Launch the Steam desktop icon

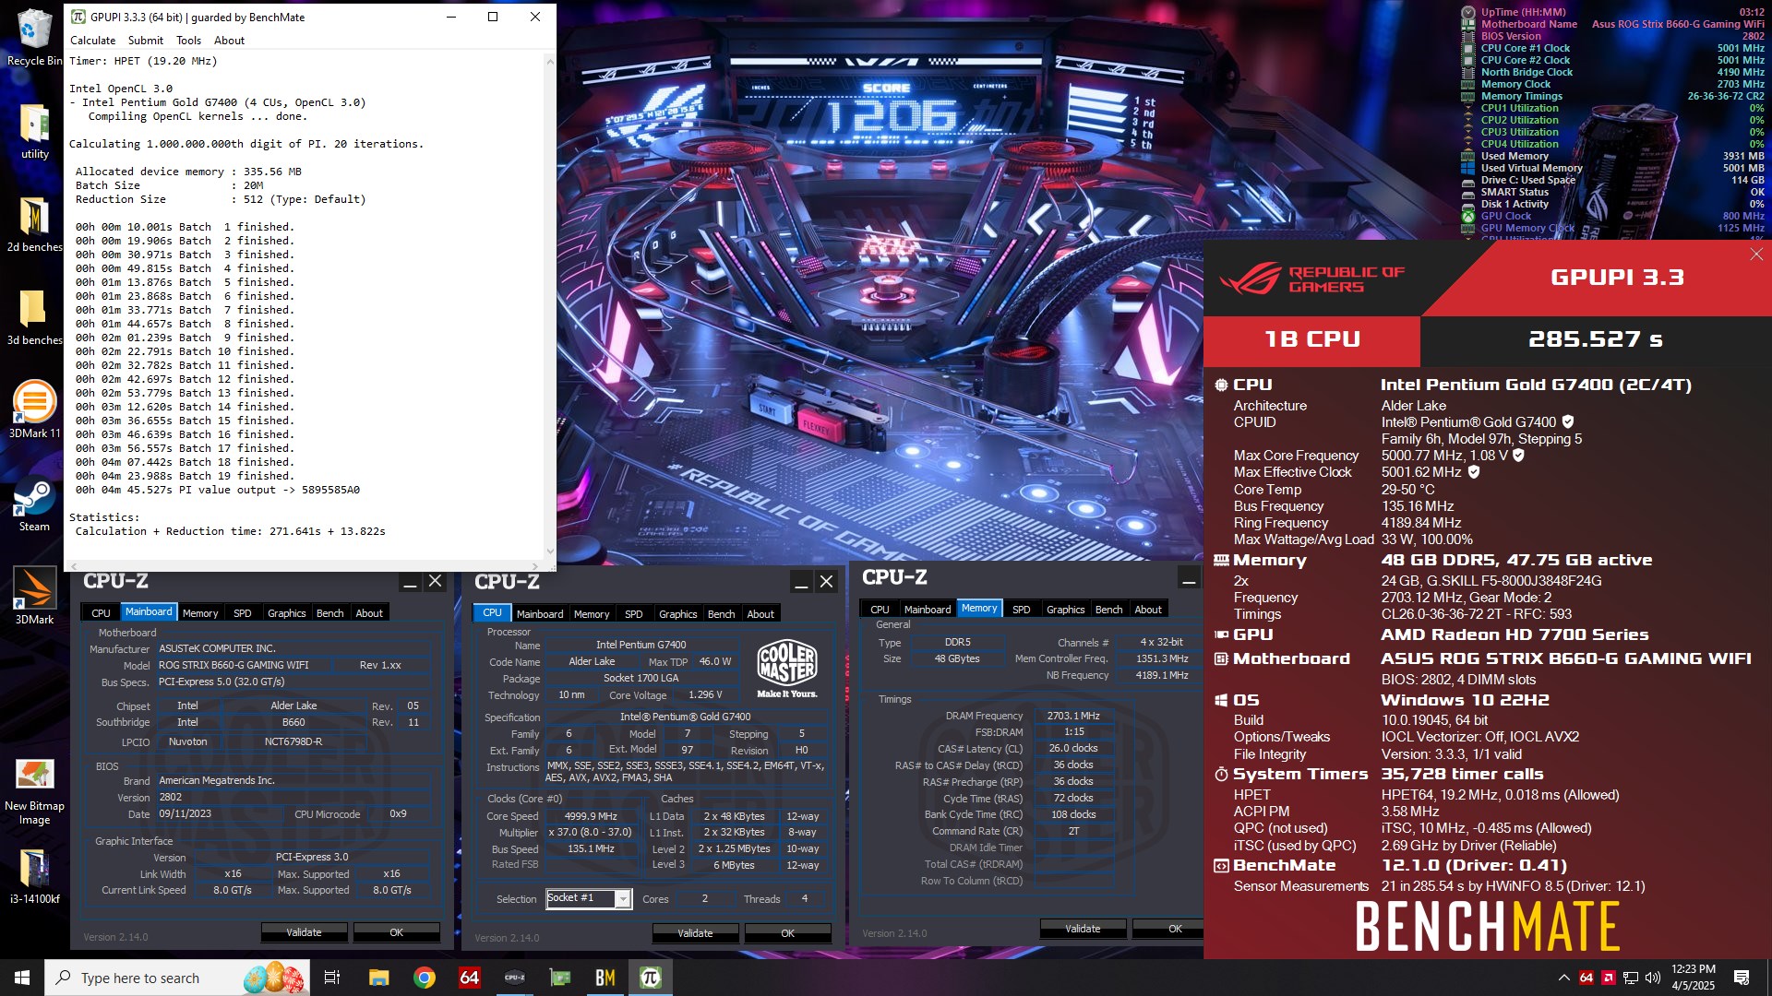click(34, 504)
